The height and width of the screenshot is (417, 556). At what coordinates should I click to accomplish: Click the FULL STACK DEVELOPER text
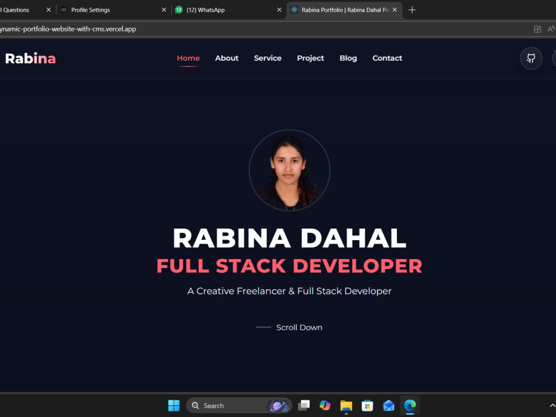click(x=289, y=266)
